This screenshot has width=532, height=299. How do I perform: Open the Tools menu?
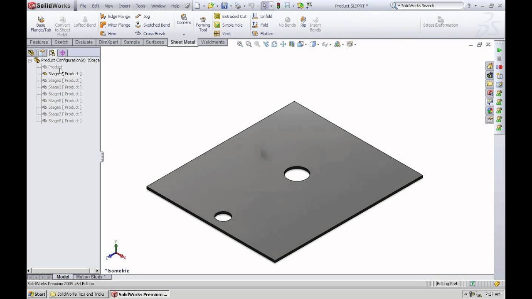coord(140,6)
